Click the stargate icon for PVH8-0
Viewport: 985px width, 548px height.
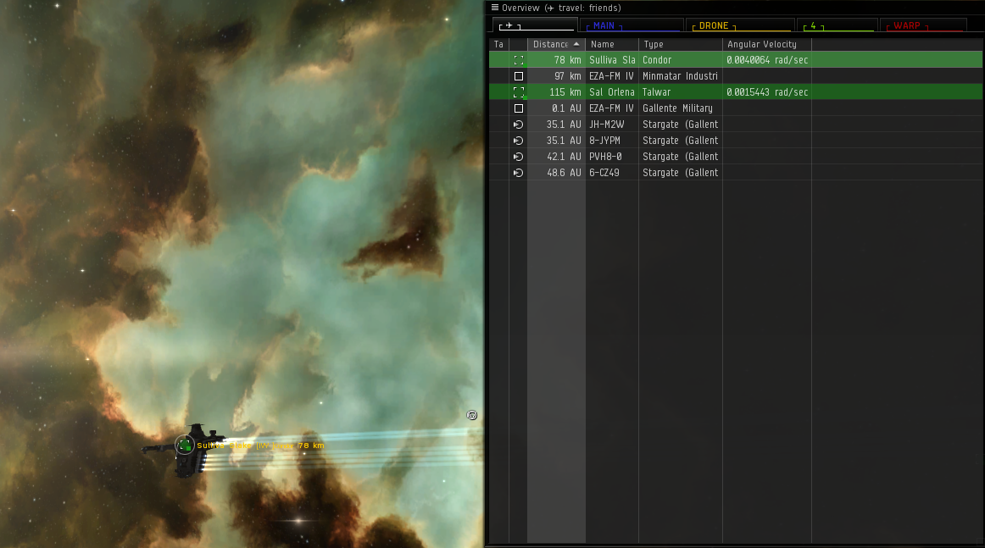click(518, 157)
